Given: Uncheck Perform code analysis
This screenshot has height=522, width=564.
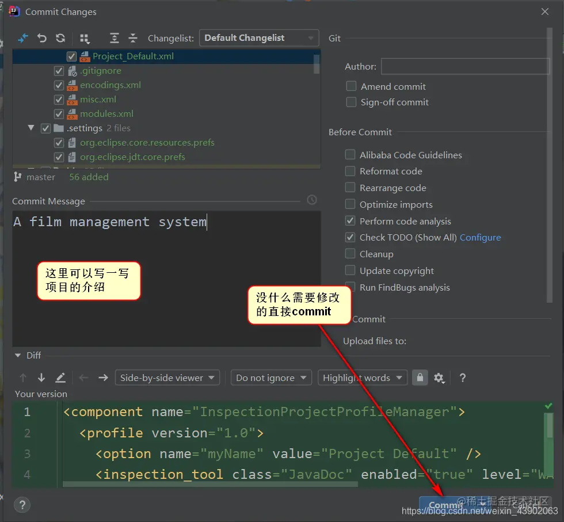Looking at the screenshot, I should (x=350, y=221).
